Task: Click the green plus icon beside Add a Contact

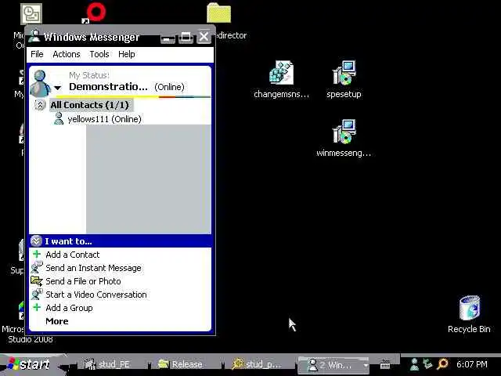Action: click(37, 254)
